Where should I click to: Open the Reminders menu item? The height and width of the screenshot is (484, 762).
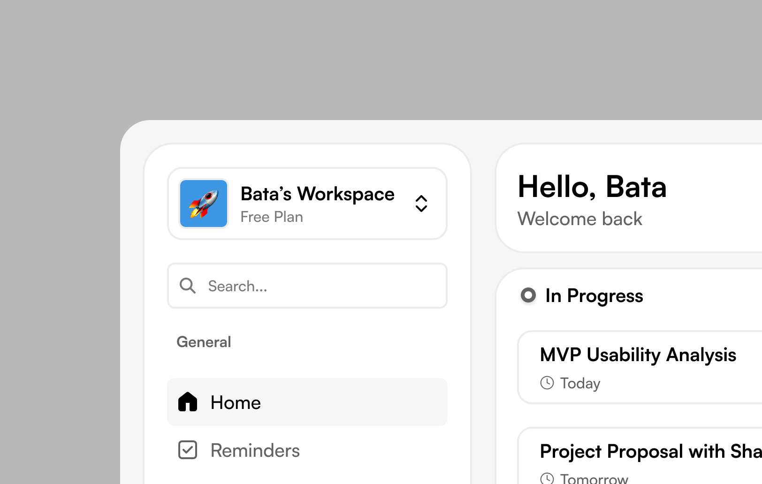coord(307,450)
